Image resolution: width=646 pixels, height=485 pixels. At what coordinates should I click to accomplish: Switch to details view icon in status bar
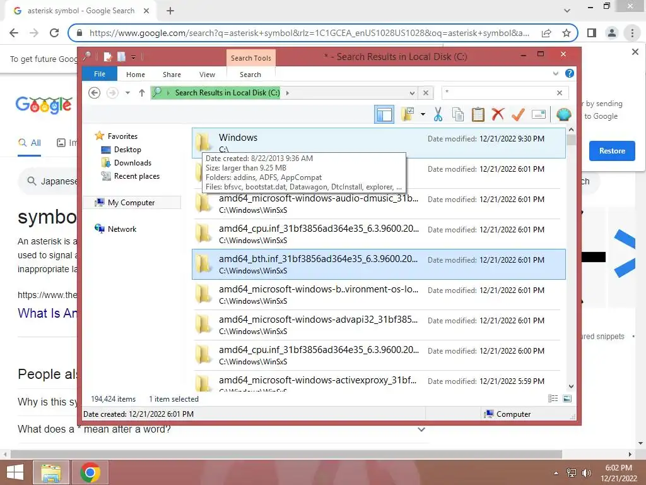(553, 398)
